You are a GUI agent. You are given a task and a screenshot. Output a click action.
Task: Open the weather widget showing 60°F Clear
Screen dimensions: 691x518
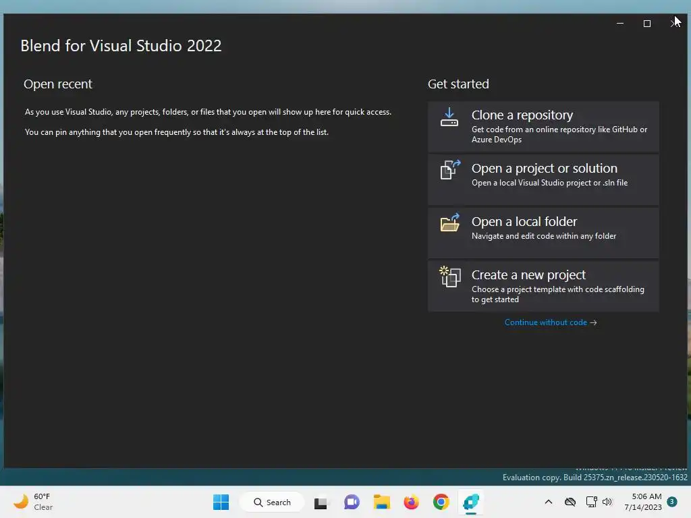[33, 502]
